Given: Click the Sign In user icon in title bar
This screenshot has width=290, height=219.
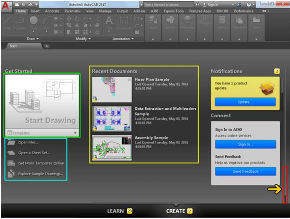Looking at the screenshot, I should point(204,5).
